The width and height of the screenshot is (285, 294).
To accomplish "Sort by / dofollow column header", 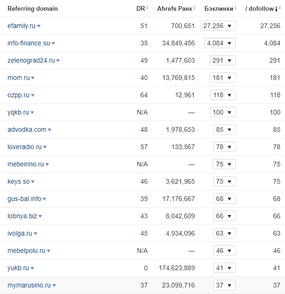I will pos(259,8).
